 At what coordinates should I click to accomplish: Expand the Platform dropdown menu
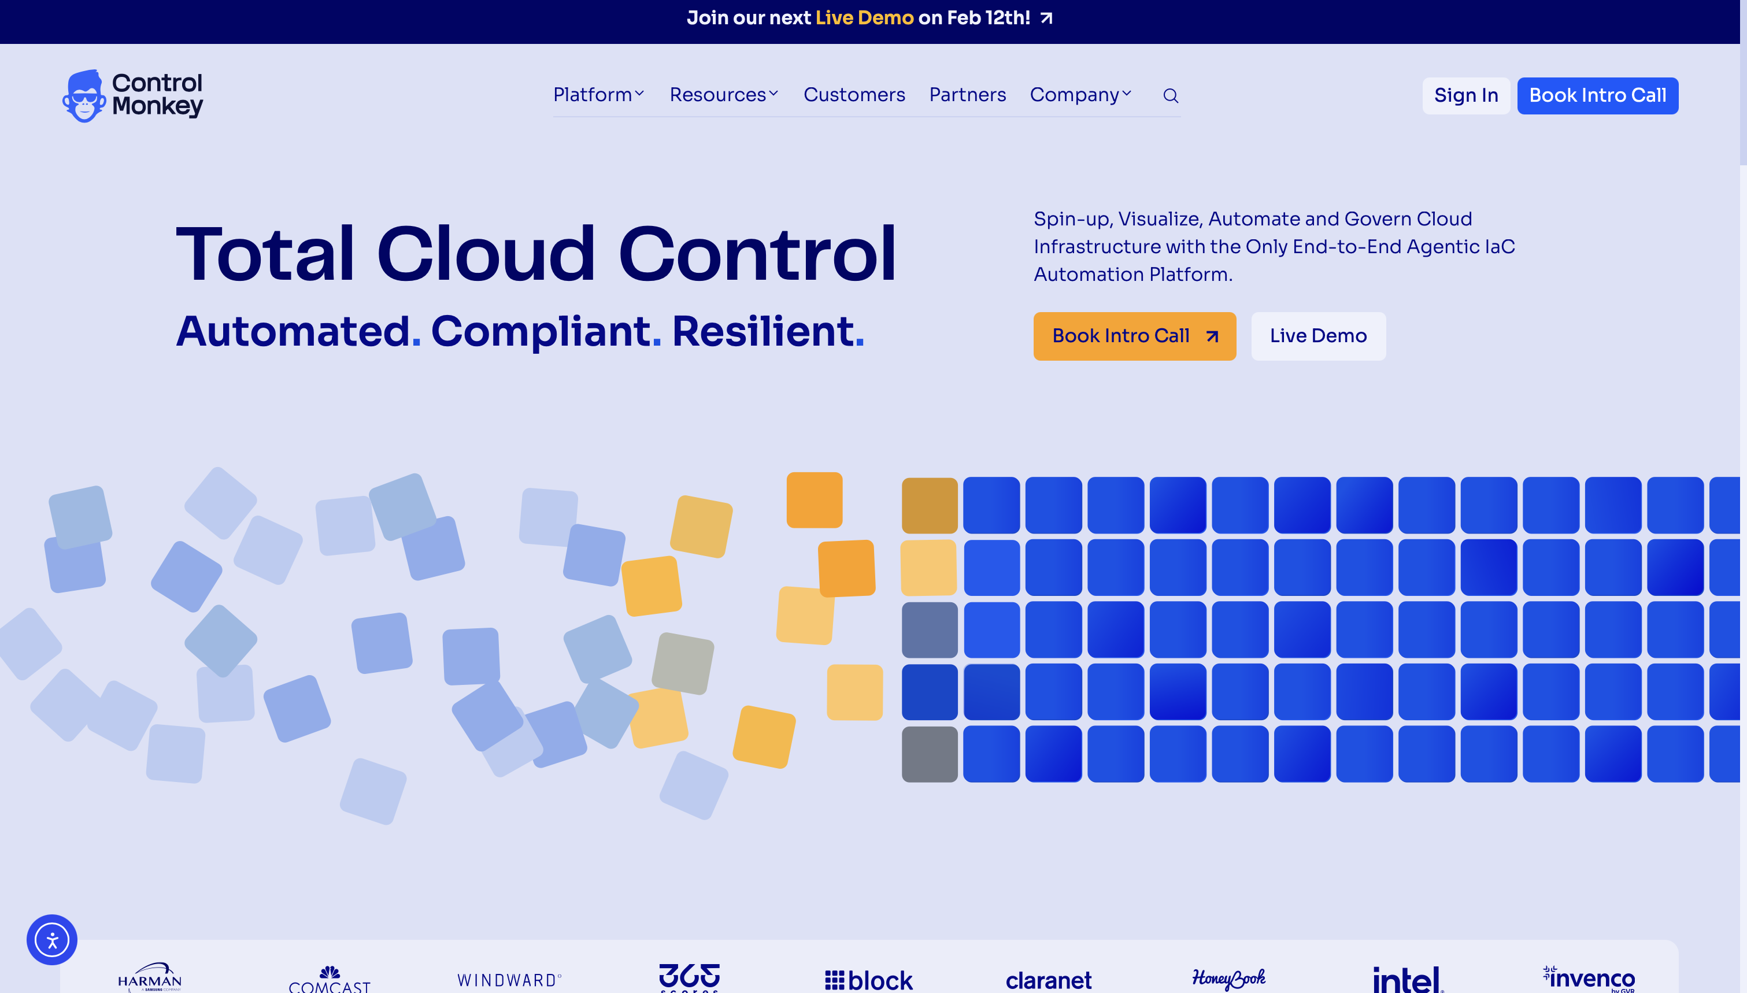point(598,95)
